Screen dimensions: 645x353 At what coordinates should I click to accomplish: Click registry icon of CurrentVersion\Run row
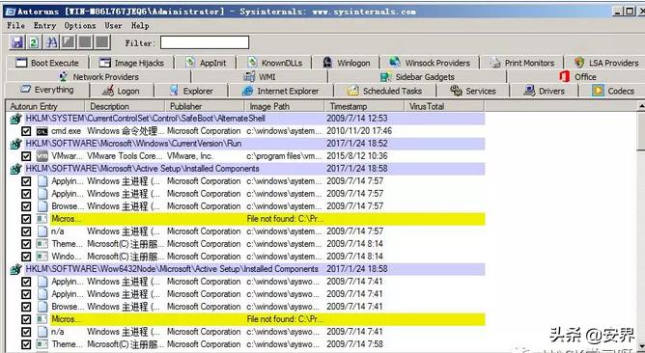click(15, 145)
